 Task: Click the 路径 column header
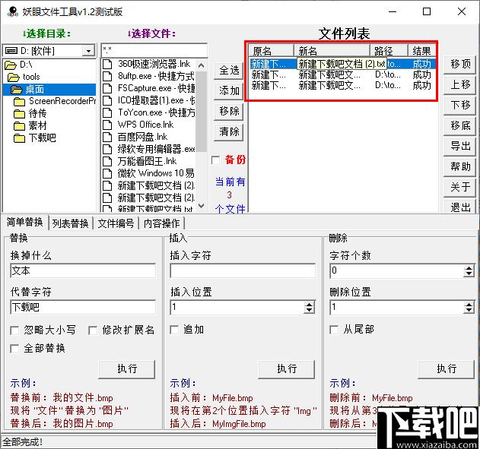click(x=389, y=50)
